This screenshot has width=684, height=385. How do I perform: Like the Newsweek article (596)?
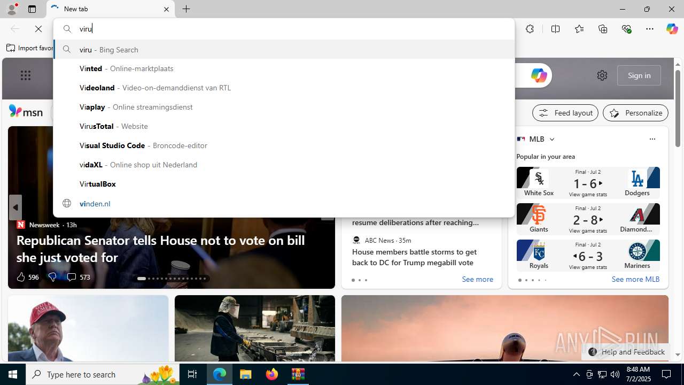tap(27, 277)
